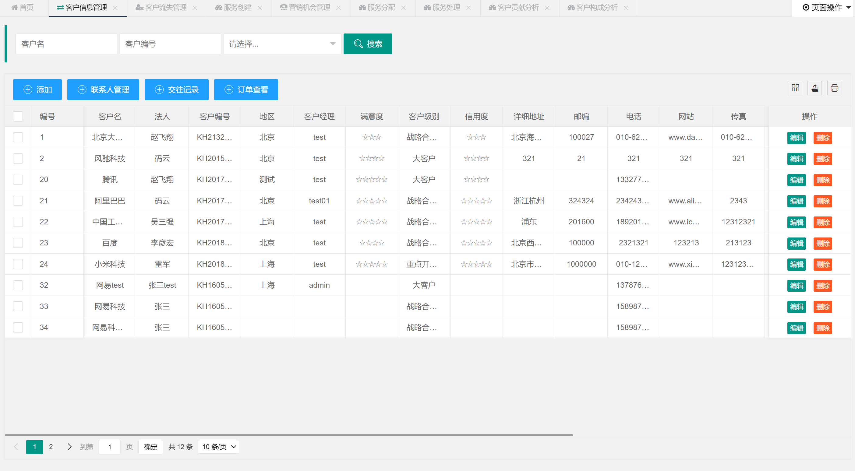The height and width of the screenshot is (471, 855).
Task: Open the column filter grid icon
Action: 795,88
